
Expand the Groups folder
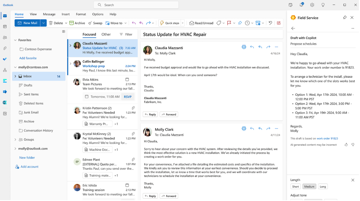[15, 140]
